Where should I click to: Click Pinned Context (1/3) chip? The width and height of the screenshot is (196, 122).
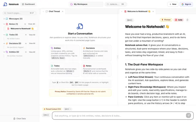pos(52,109)
